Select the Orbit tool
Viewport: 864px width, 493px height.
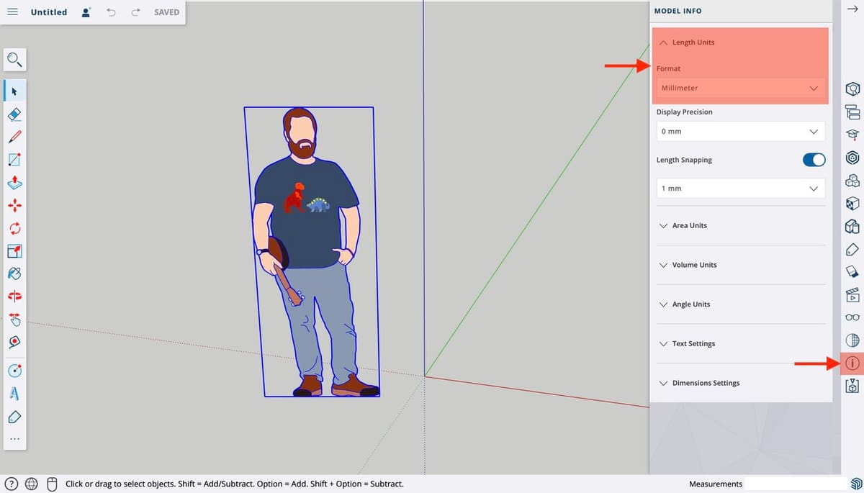tap(14, 296)
